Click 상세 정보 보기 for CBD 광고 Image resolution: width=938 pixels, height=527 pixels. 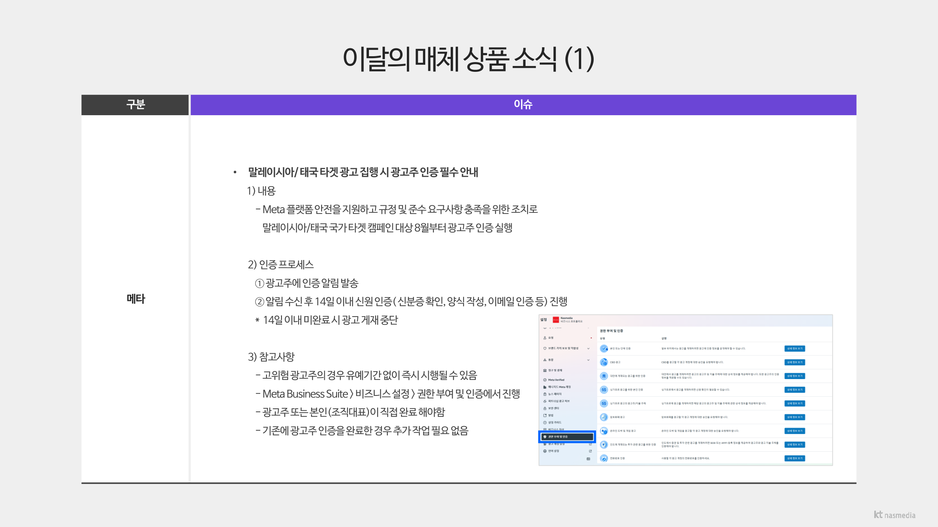[795, 362]
